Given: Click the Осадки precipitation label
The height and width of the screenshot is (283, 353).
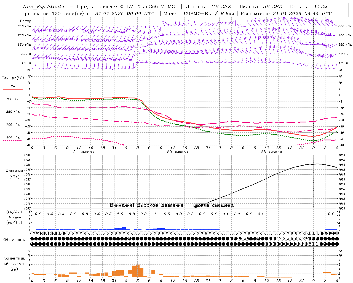Looking at the screenshot, I should point(14,217).
